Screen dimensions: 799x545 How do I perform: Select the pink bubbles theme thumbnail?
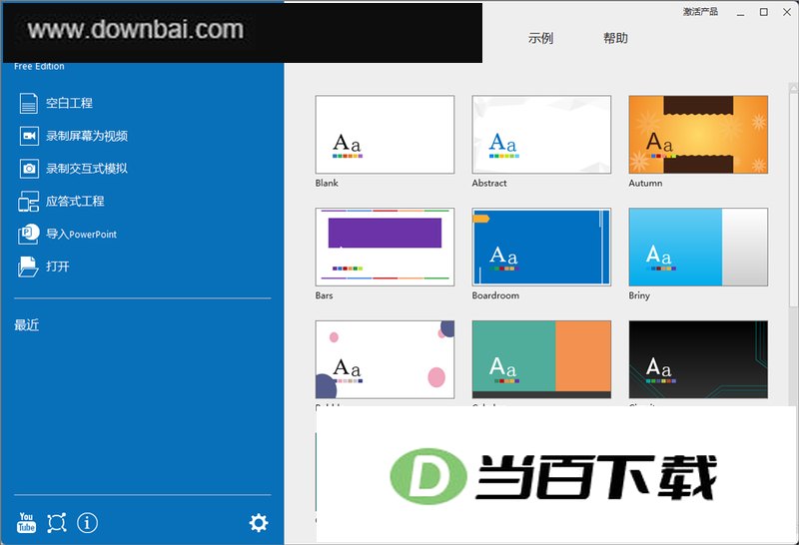point(385,359)
